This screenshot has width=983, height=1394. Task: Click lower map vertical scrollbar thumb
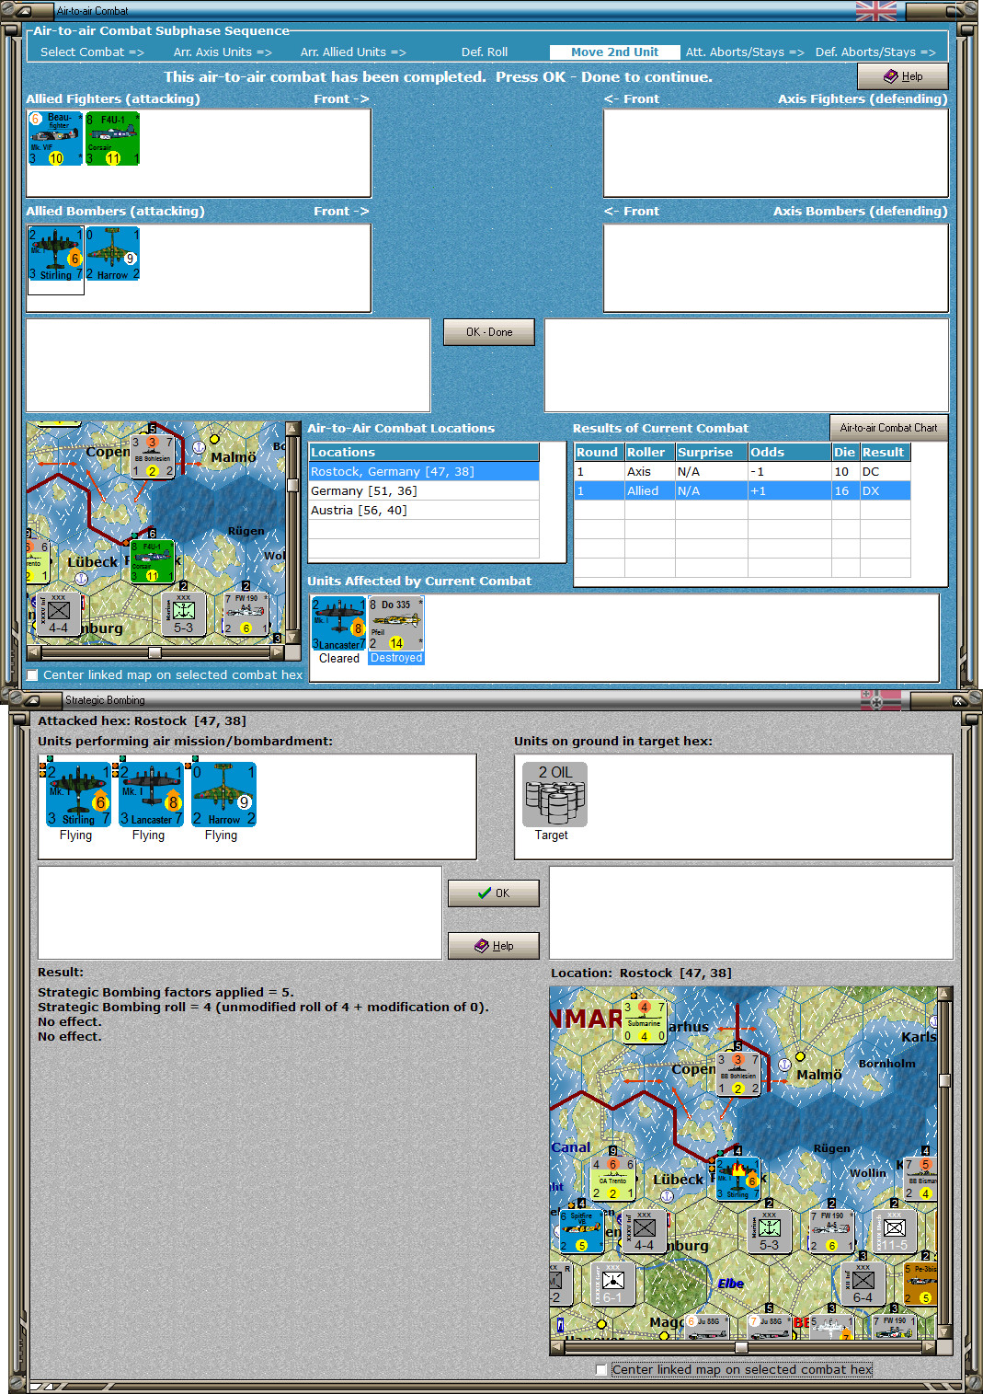click(944, 1080)
